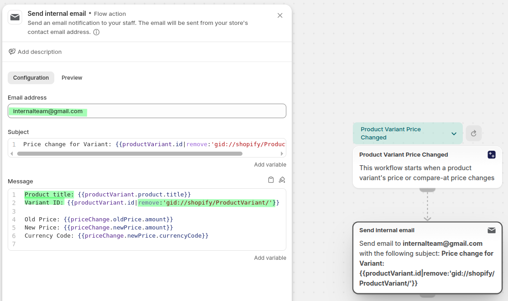Image resolution: width=508 pixels, height=301 pixels.
Task: Click the clipboard icon above the Message editor
Action: click(271, 180)
